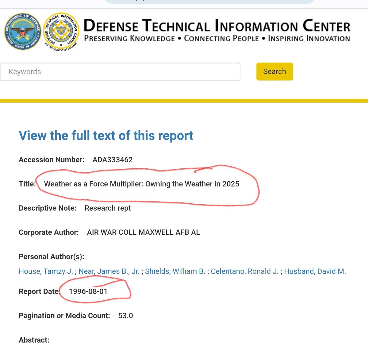Open author link Shields, William B.
This screenshot has width=368, height=357.
(x=175, y=271)
